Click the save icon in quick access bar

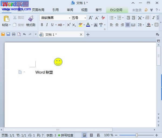[x=8, y=34]
